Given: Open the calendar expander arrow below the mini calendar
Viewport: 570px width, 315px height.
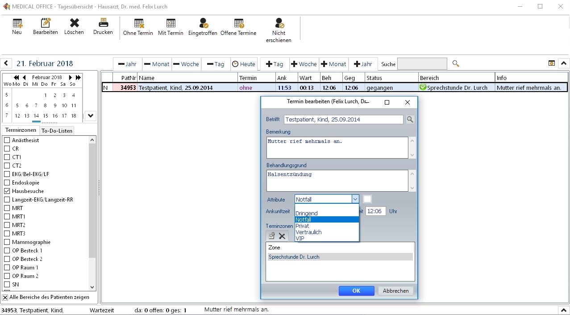Looking at the screenshot, I should pyautogui.click(x=90, y=115).
